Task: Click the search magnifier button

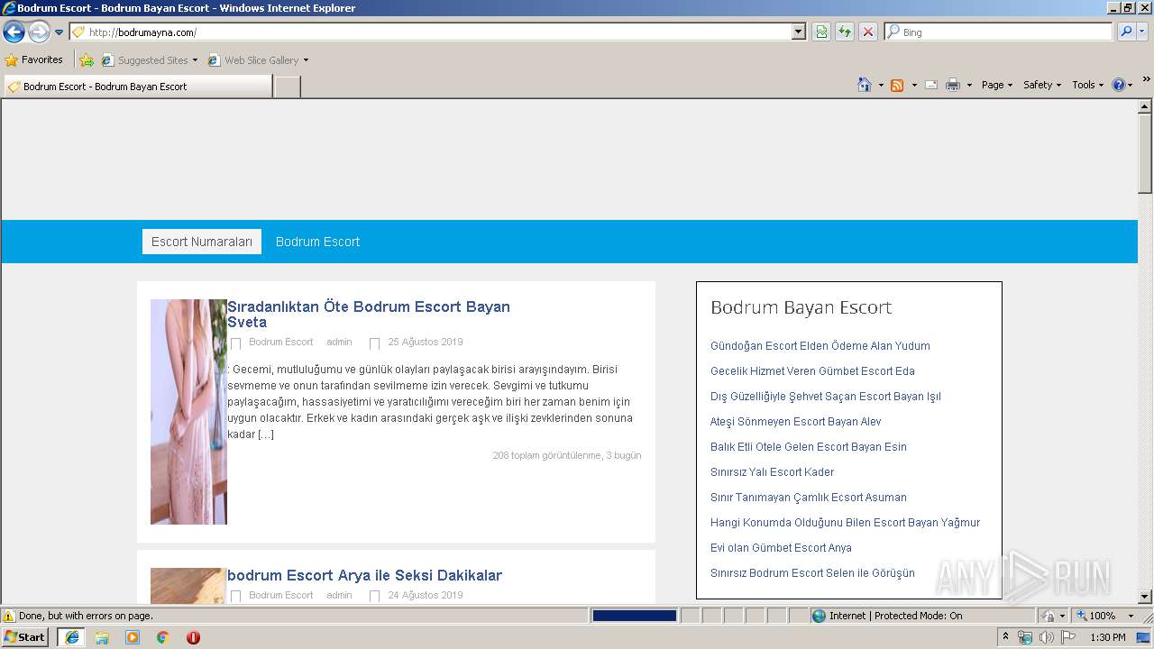Action: tap(1126, 32)
